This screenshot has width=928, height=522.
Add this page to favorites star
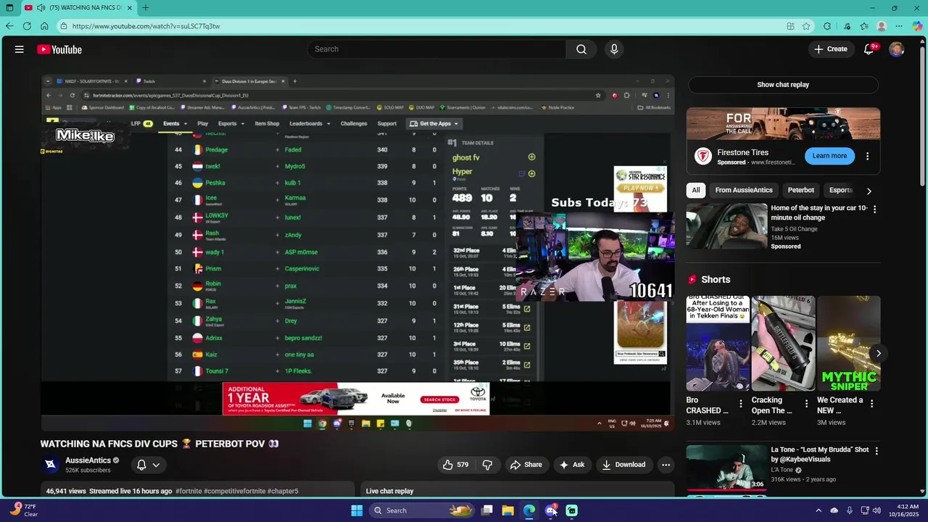click(806, 26)
